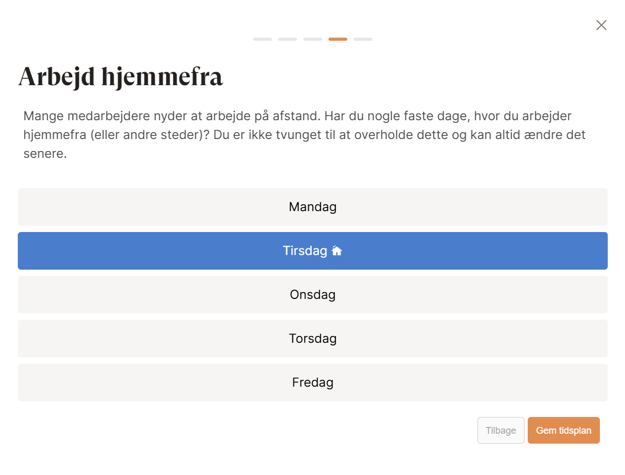Enable Torsdag in the day list

click(x=312, y=339)
